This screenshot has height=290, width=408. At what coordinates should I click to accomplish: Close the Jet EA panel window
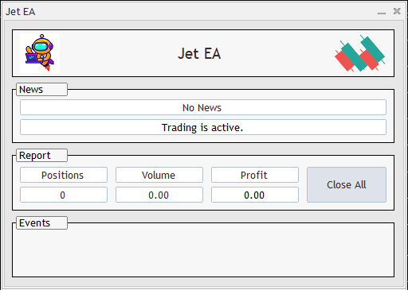(x=397, y=11)
